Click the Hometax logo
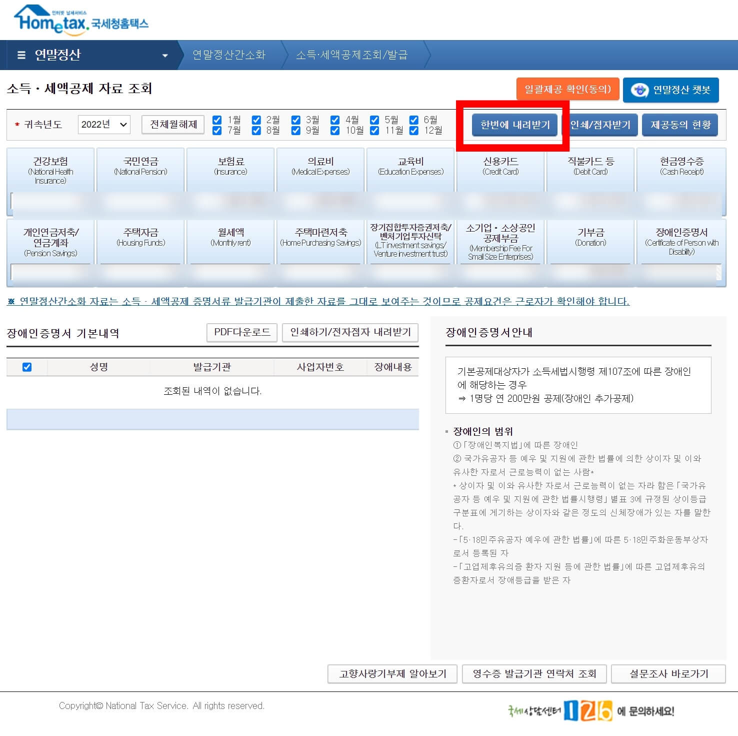Viewport: 738px width, 736px height. (81, 20)
